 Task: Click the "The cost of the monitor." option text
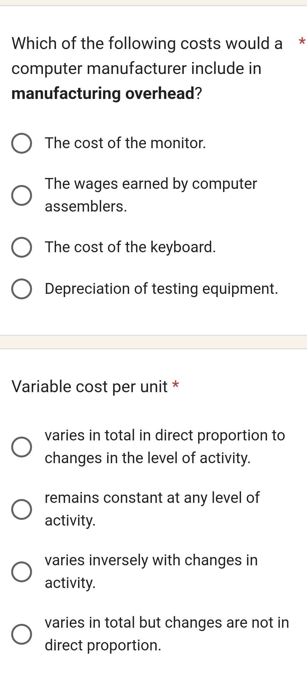(x=125, y=143)
